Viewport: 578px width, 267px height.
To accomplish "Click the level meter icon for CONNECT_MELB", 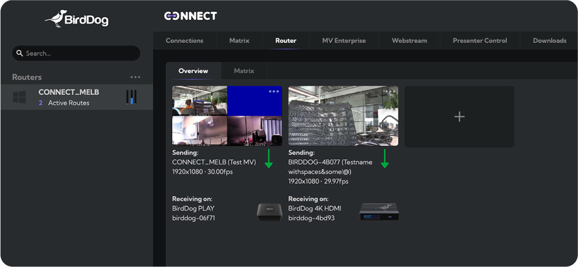I will tap(131, 97).
